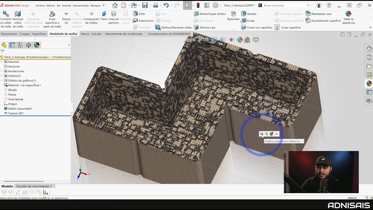Print using the printer icon
Image resolution: width=373 pixels, height=210 pixels.
coord(156,5)
